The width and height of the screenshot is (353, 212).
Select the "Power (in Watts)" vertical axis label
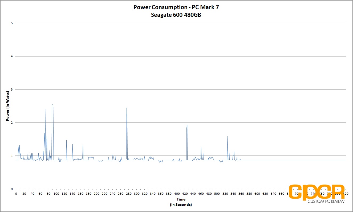point(8,106)
